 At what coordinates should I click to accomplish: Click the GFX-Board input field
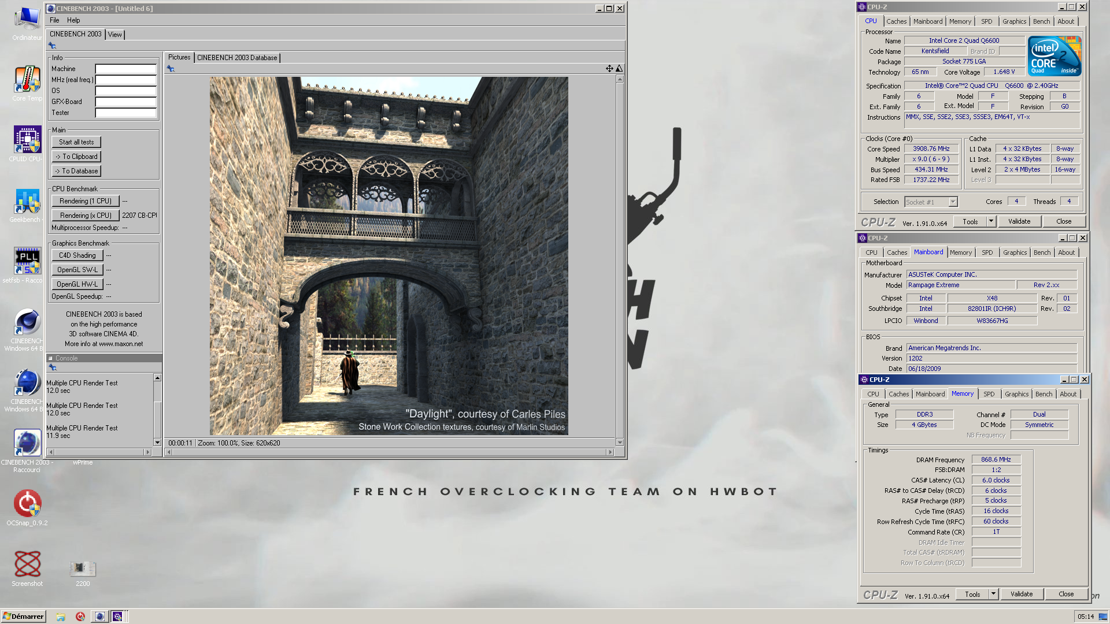[126, 102]
